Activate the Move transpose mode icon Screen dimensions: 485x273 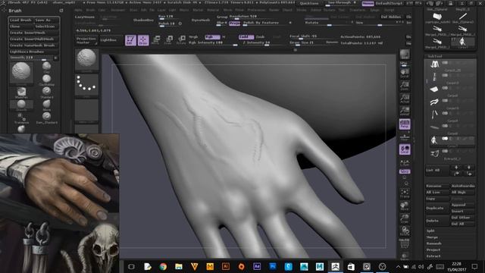click(157, 39)
